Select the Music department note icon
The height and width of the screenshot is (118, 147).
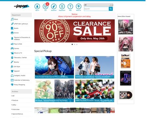[12, 19]
